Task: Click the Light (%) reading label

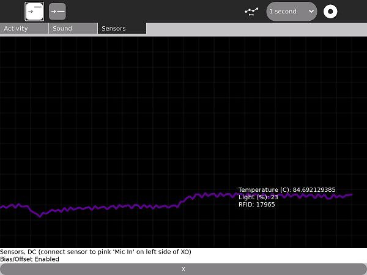Action: tap(258, 197)
